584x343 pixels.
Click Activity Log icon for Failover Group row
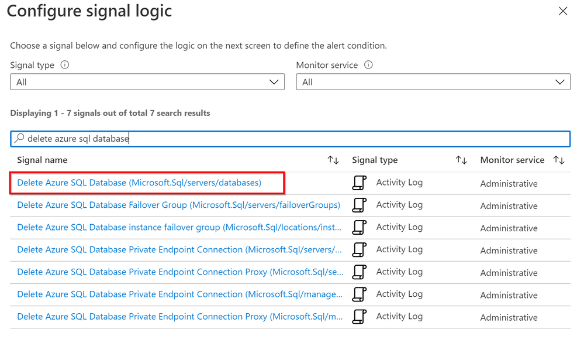(359, 205)
